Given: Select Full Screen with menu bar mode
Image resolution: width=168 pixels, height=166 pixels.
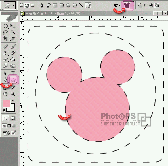Looking at the screenshot, I should point(9,126).
